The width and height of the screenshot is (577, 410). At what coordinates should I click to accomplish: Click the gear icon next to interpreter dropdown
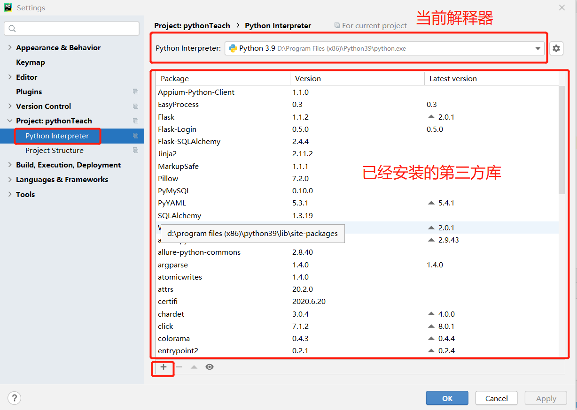coord(556,48)
